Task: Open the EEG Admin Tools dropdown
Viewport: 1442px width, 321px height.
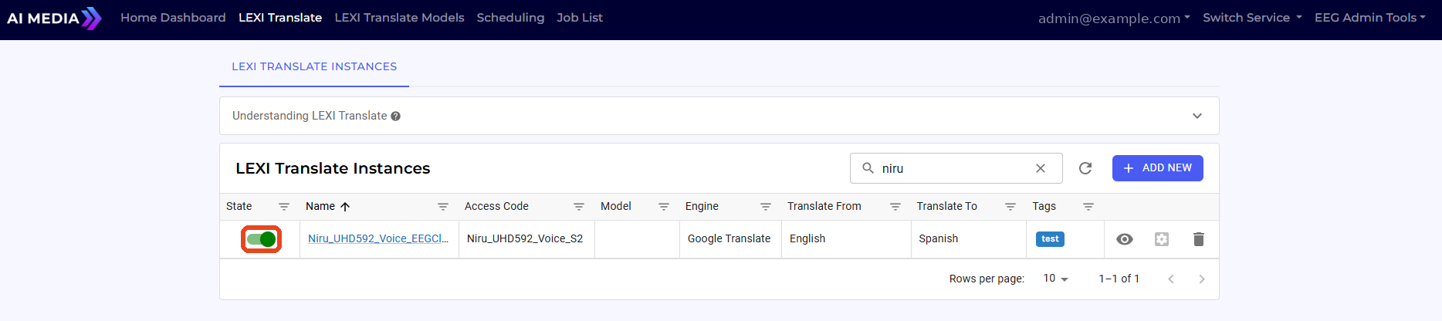Action: pyautogui.click(x=1370, y=17)
